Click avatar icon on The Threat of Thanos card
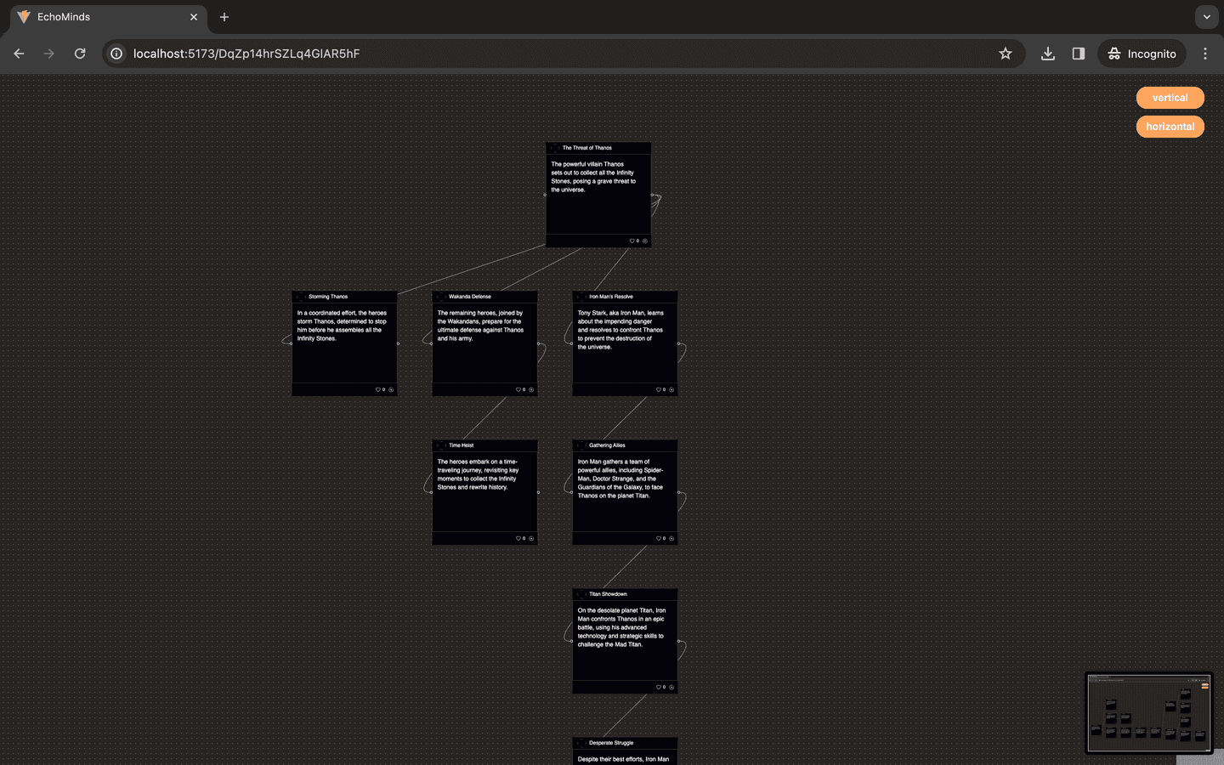Viewport: 1224px width, 765px height. (555, 148)
